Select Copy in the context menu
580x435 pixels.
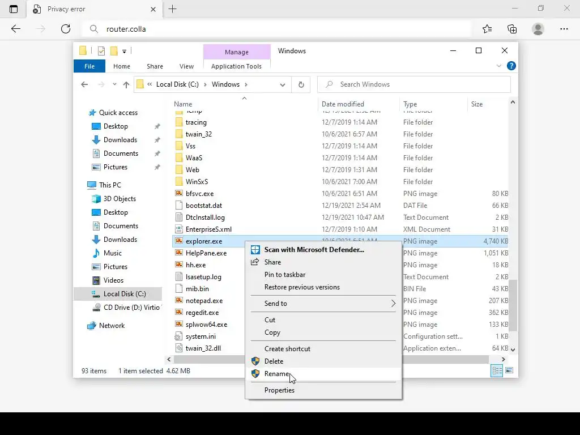[323, 332]
